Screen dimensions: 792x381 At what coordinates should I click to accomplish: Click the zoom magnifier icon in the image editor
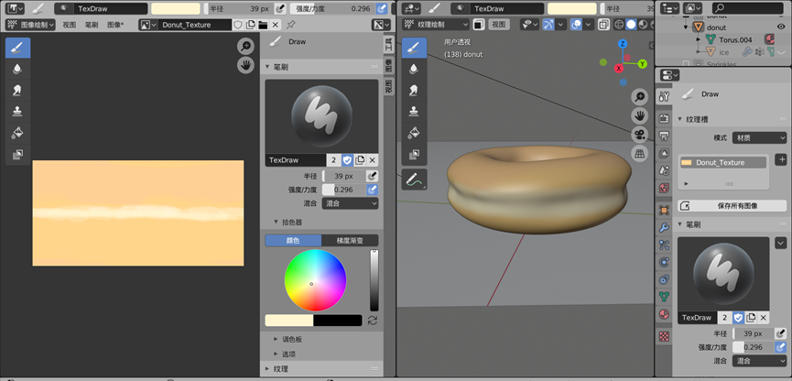(x=245, y=47)
